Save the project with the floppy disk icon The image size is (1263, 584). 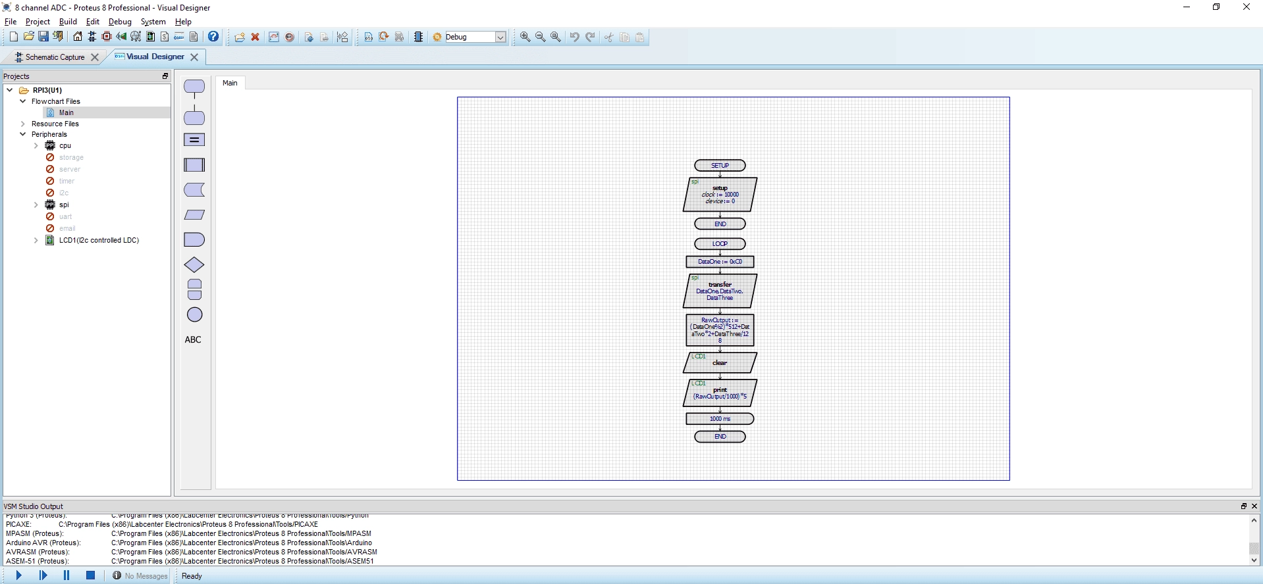(x=43, y=37)
